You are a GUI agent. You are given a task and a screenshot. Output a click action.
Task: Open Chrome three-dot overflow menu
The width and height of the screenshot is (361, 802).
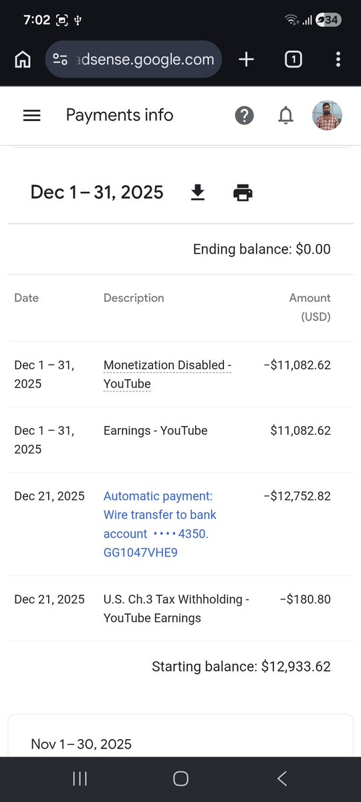(x=338, y=60)
